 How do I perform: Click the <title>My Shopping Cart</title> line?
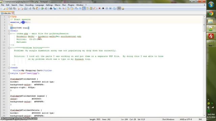click(x=32, y=71)
